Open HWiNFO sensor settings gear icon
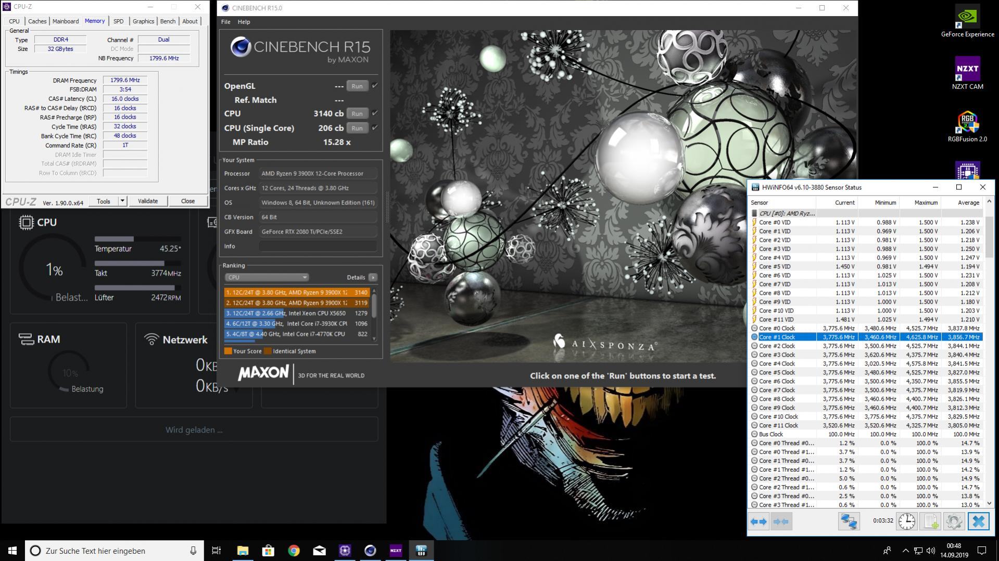This screenshot has width=999, height=561. coord(954,521)
